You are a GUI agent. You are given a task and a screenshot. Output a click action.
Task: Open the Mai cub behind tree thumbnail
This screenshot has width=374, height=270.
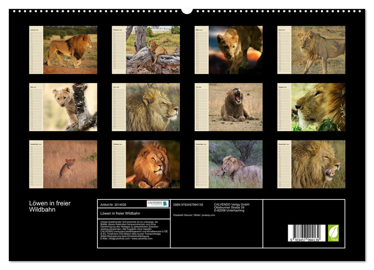pyautogui.click(x=70, y=107)
